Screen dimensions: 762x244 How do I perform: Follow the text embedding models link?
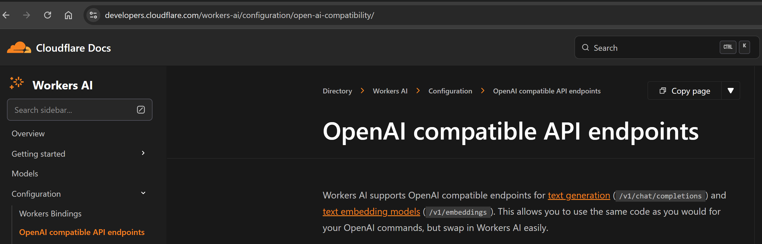coord(371,212)
